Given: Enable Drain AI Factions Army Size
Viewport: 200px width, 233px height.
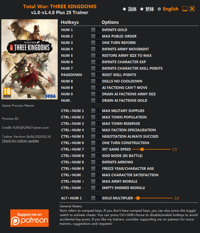Looking at the screenshot, I should (96, 94).
